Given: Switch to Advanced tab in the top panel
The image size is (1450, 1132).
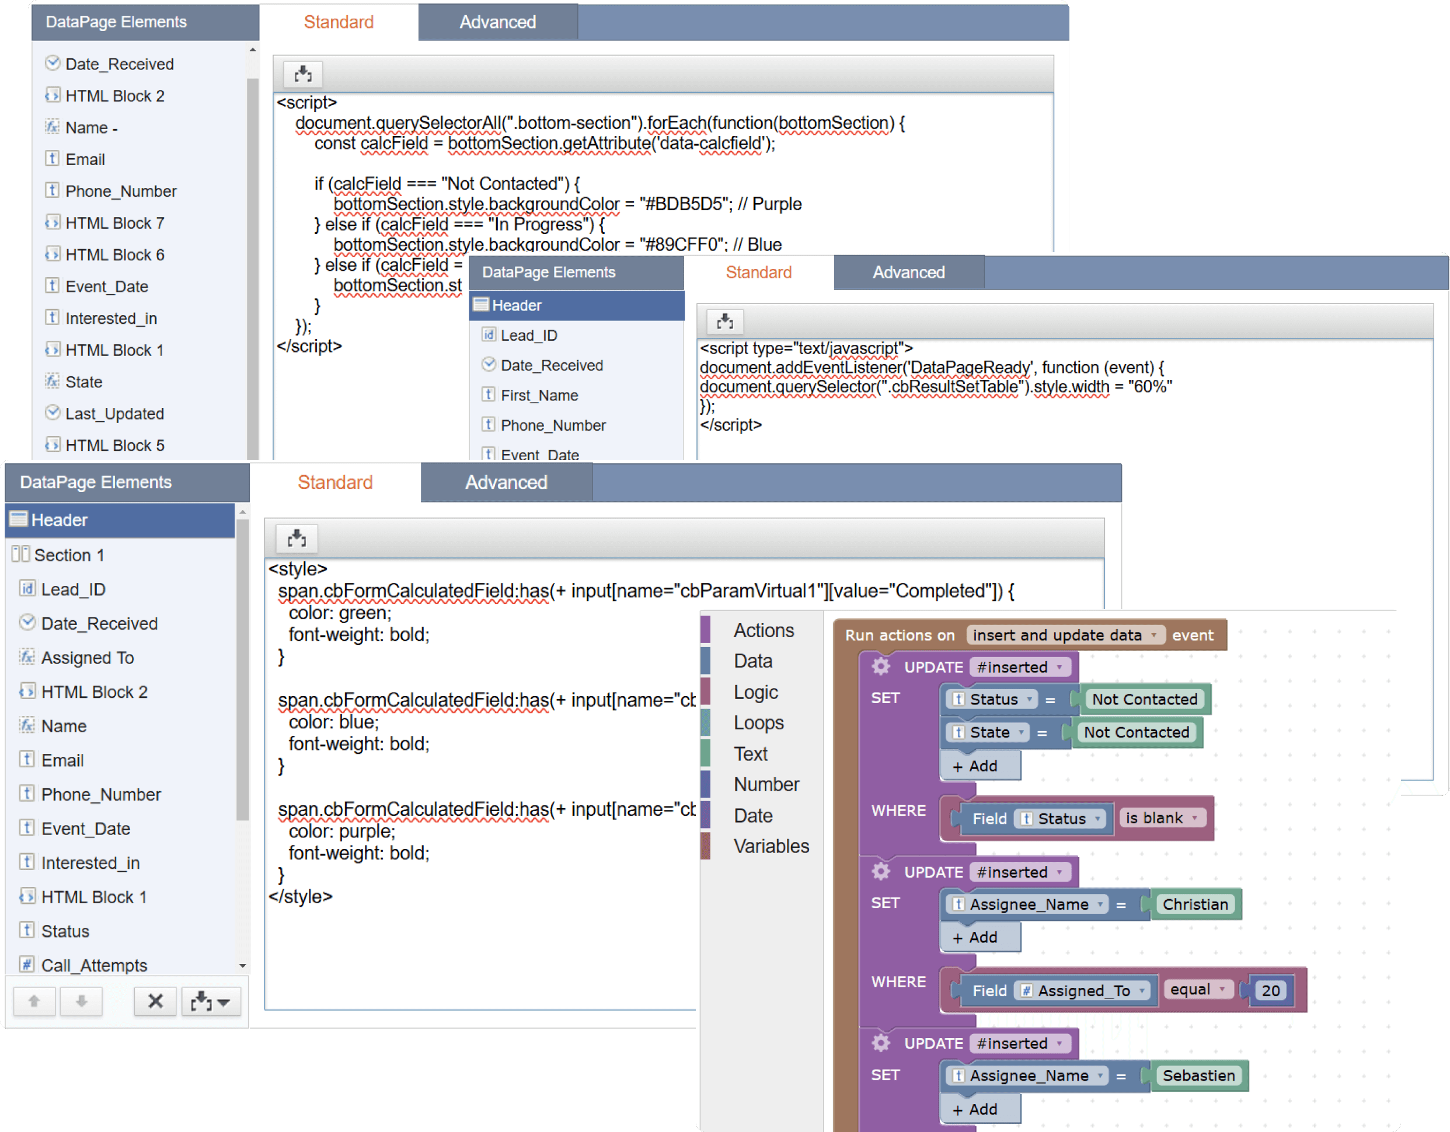Looking at the screenshot, I should (498, 22).
